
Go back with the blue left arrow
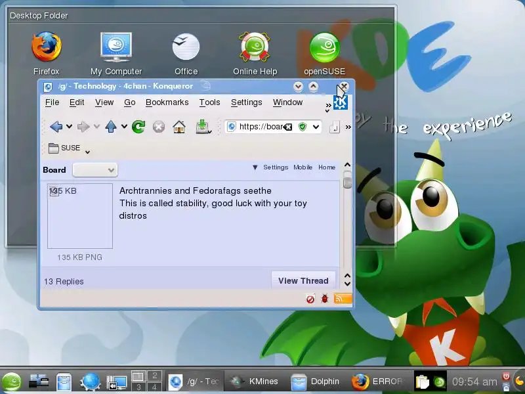tap(56, 127)
